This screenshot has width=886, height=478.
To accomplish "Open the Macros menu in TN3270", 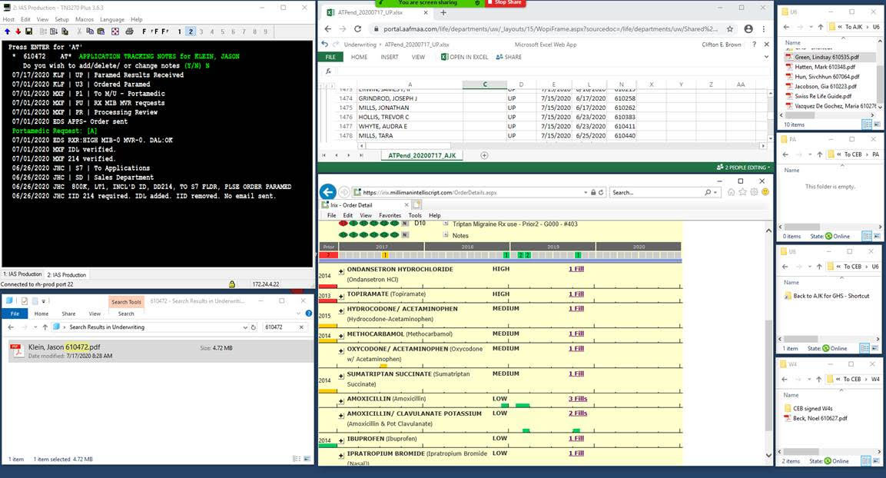I will (x=85, y=19).
